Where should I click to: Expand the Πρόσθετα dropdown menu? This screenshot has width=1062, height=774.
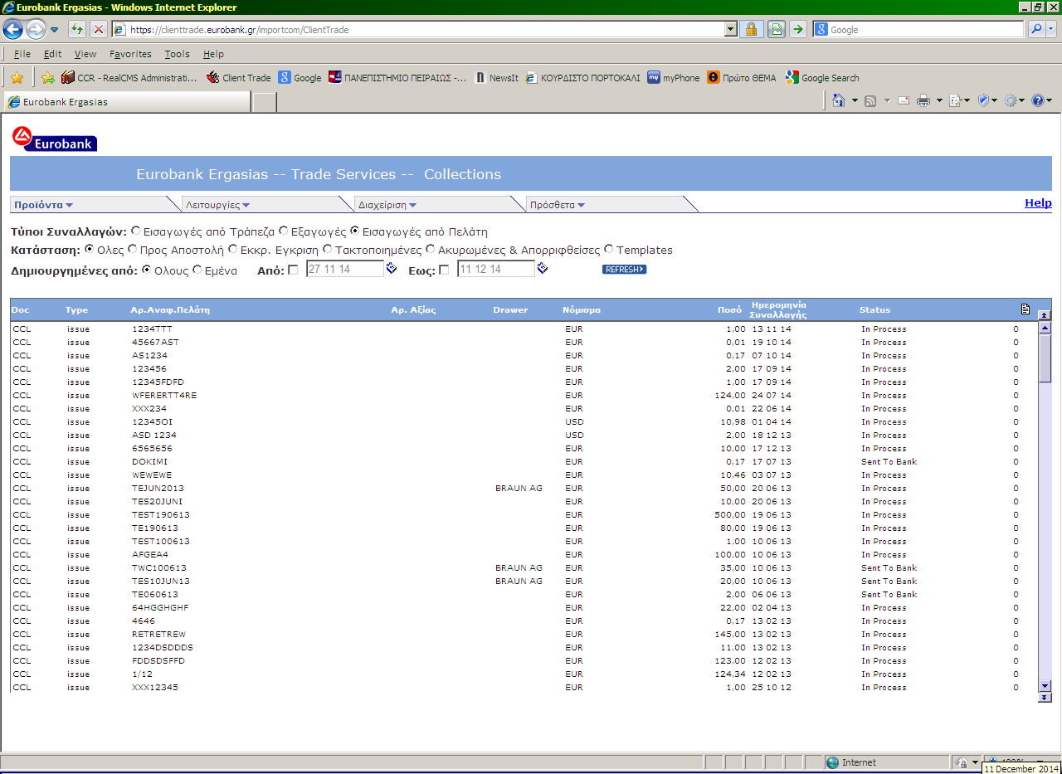[x=558, y=204]
